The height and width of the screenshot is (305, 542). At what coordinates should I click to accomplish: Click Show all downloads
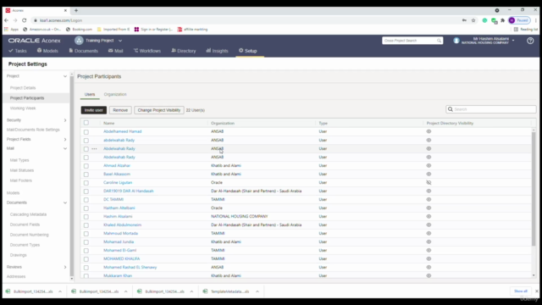point(521,291)
